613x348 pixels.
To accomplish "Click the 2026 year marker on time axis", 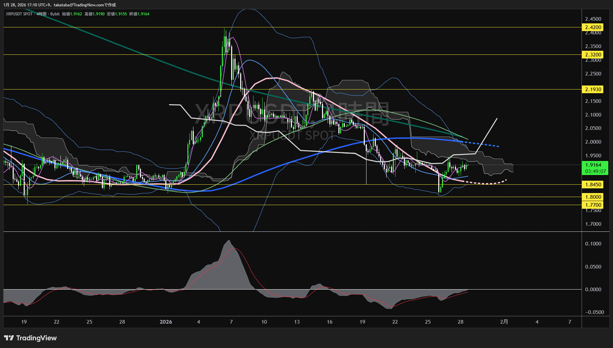I will click(166, 322).
